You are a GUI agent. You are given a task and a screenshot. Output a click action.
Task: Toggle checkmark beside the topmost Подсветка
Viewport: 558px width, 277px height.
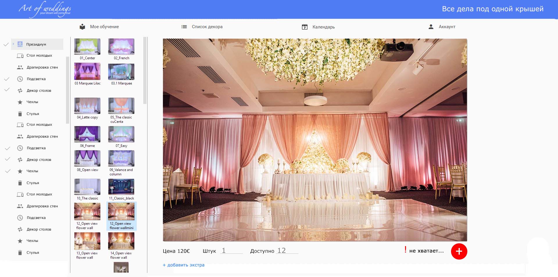(7, 79)
